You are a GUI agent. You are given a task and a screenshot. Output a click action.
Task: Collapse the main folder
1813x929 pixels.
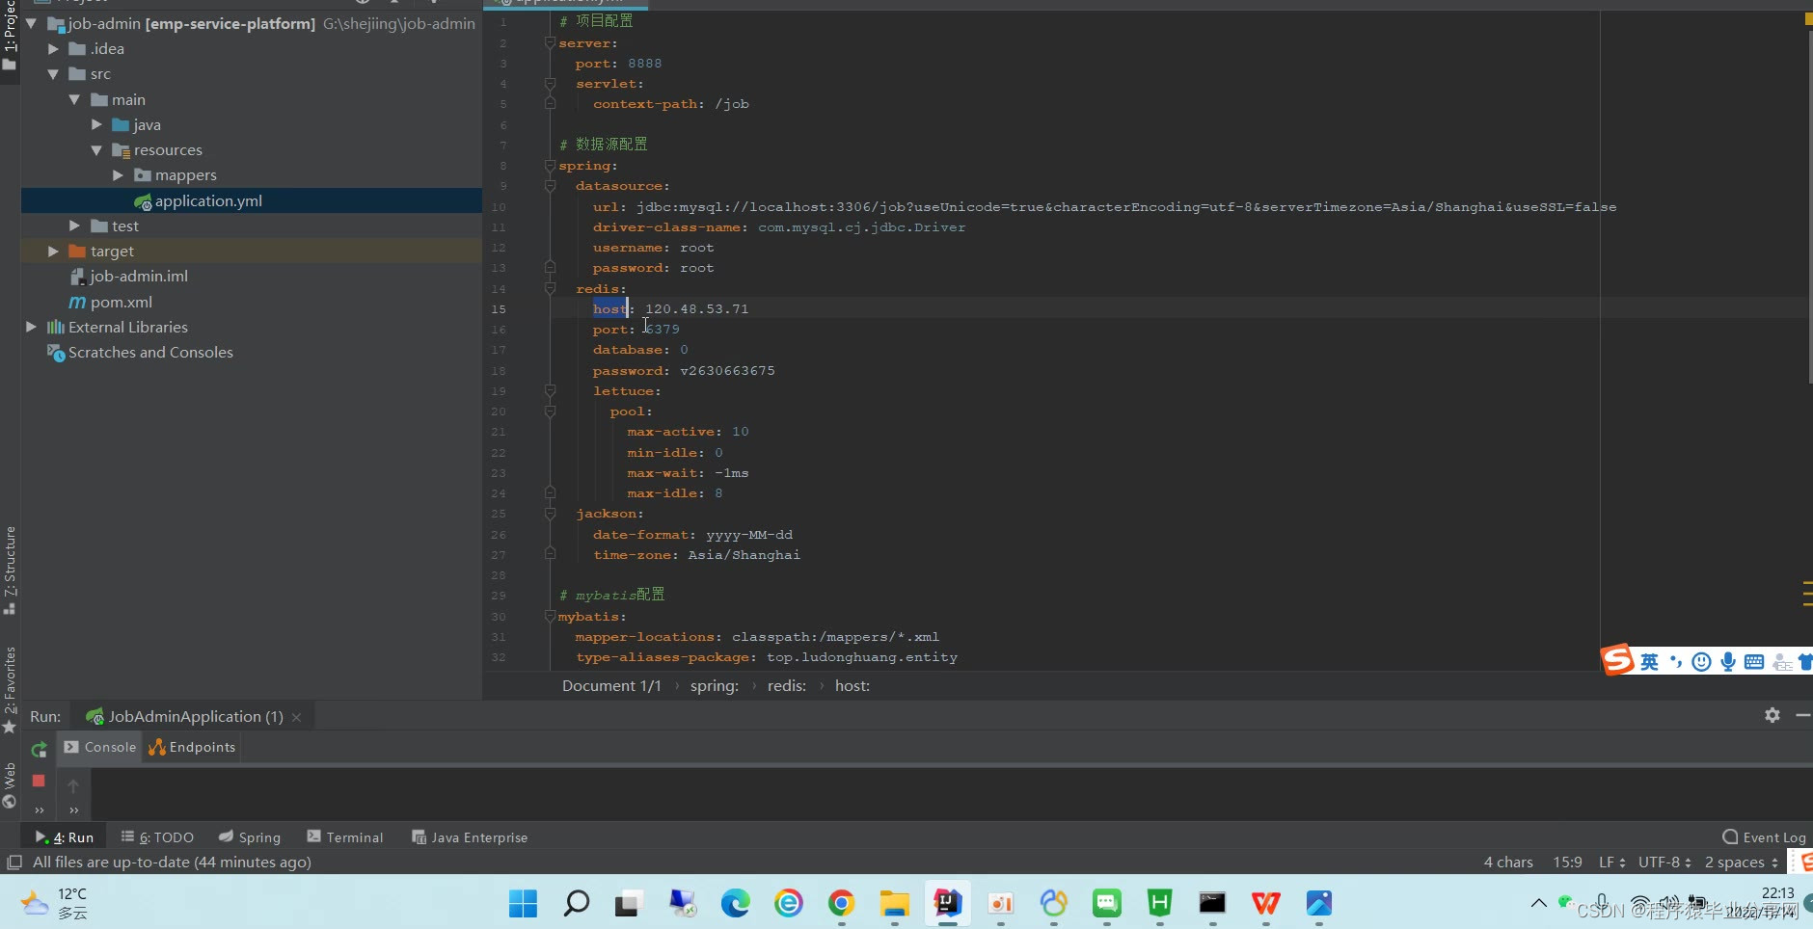[74, 99]
